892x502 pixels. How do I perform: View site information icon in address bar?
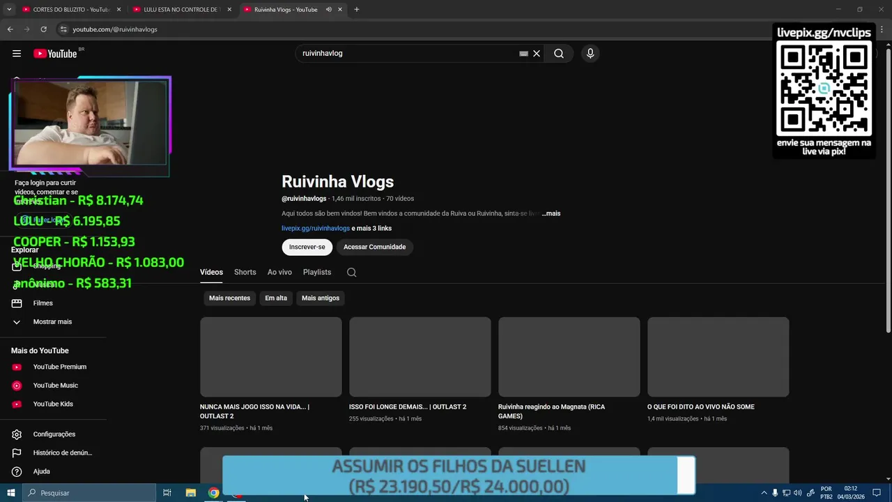[x=63, y=29]
